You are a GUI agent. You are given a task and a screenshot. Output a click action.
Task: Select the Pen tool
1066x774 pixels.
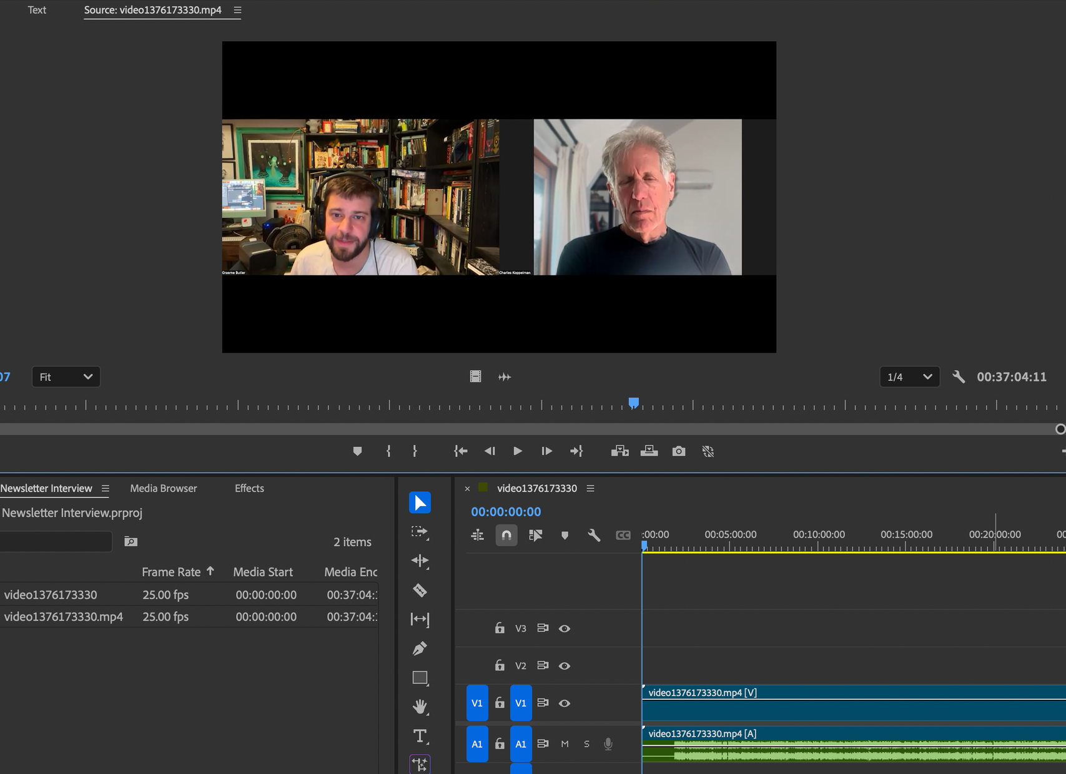point(420,649)
